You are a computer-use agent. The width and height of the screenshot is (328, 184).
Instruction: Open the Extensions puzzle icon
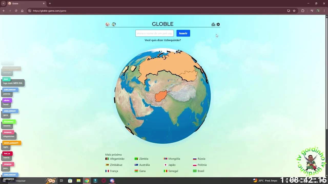pos(303,11)
